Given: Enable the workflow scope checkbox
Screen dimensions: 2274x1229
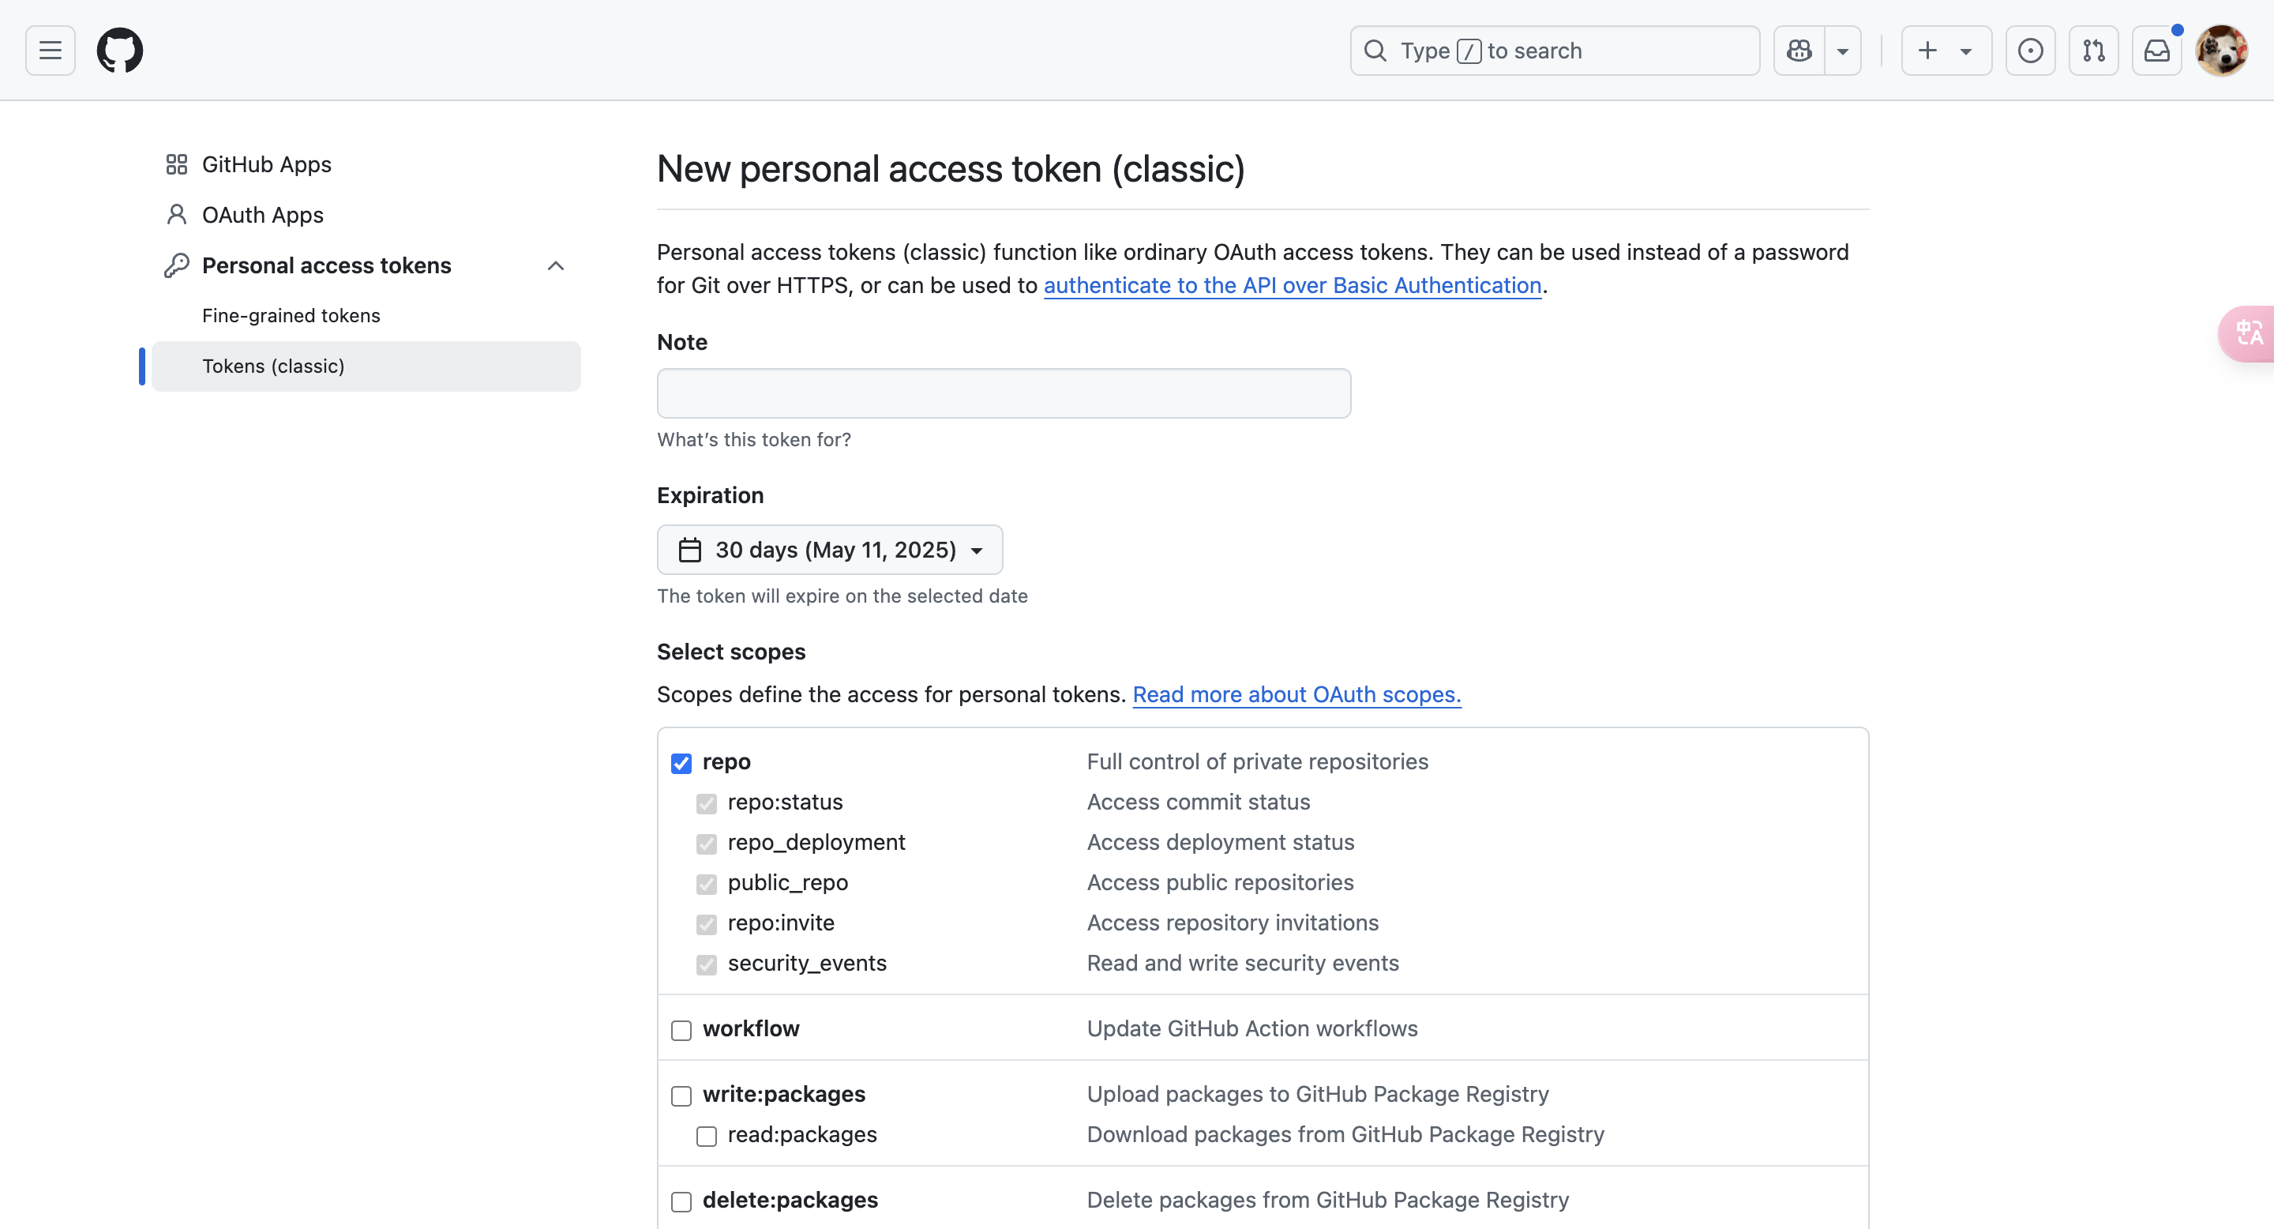Looking at the screenshot, I should point(681,1029).
